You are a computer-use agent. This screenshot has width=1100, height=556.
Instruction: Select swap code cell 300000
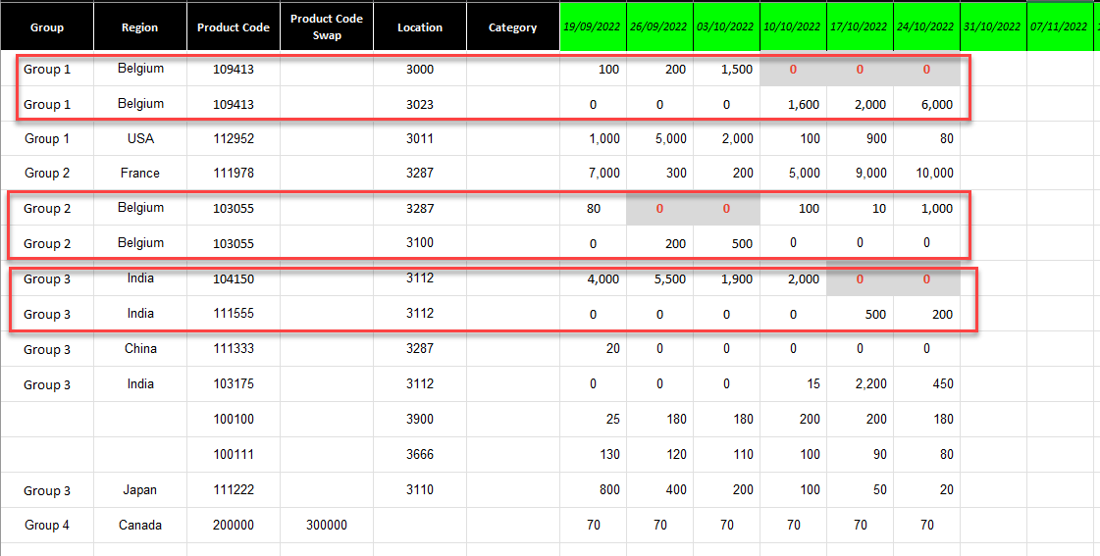(327, 525)
